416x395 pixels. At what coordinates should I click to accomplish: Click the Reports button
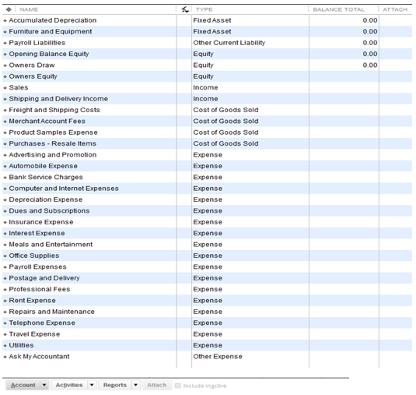coord(115,385)
